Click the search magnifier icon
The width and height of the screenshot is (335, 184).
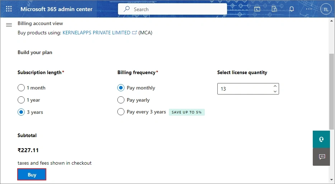click(x=127, y=9)
